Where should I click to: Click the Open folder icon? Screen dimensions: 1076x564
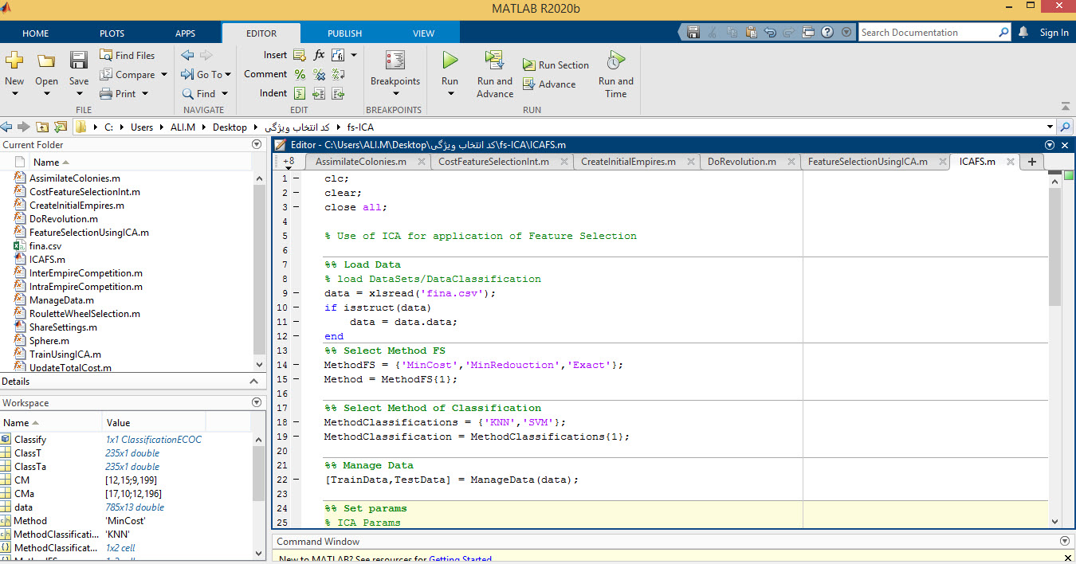46,61
